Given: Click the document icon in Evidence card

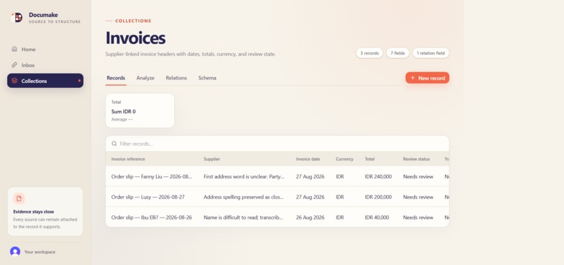Looking at the screenshot, I should click(x=19, y=198).
